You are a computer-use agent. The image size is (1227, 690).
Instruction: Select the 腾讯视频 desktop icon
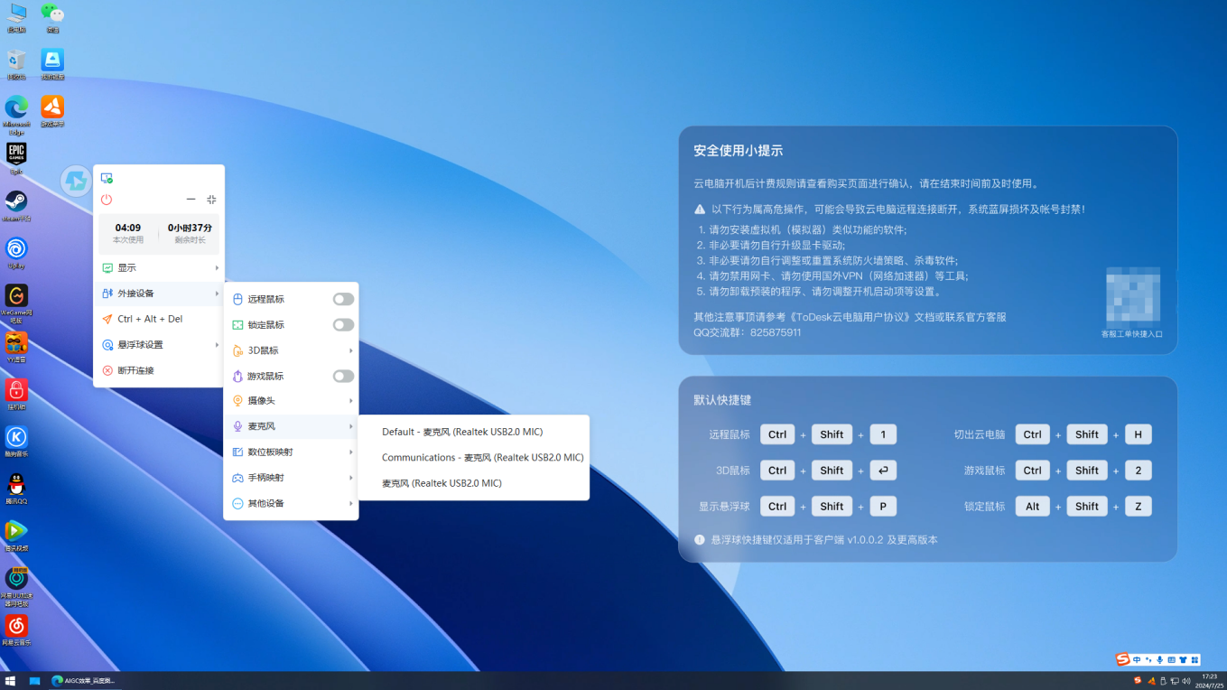(16, 535)
